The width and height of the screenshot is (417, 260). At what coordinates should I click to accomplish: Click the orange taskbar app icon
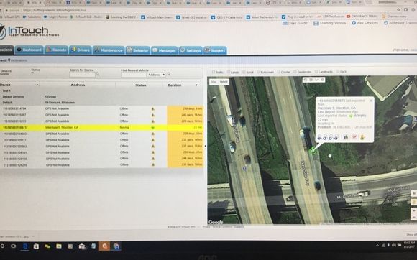104,246
